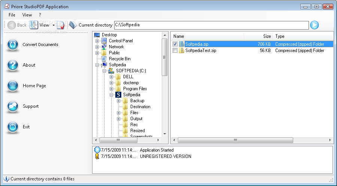Screen dimensions: 337x186
Task: Open the View dropdown arrow
Action: click(x=54, y=25)
